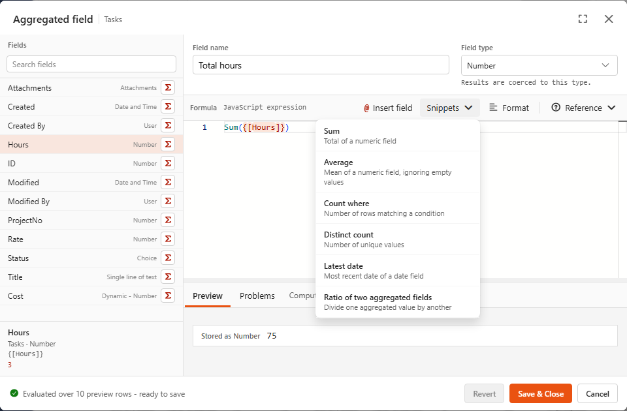Screen dimensions: 627x411
Task: Click the Search fields box
Action: 91,65
